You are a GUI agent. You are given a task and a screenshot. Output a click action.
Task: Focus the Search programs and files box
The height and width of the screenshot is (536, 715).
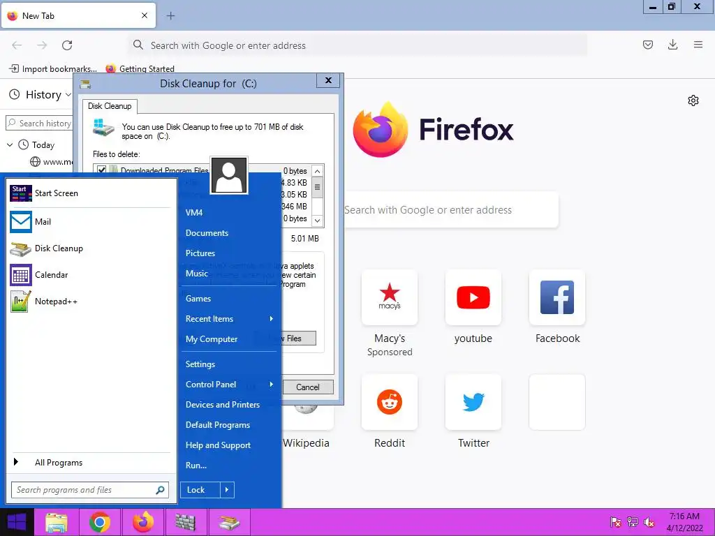[90, 490]
